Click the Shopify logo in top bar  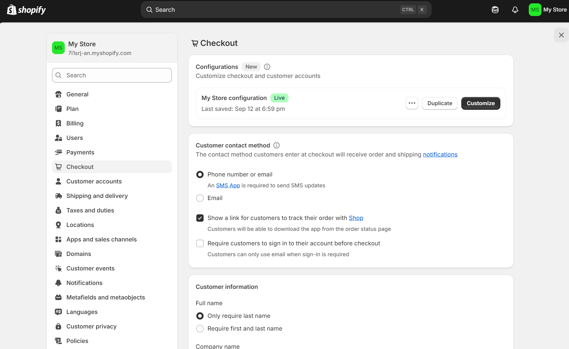26,10
